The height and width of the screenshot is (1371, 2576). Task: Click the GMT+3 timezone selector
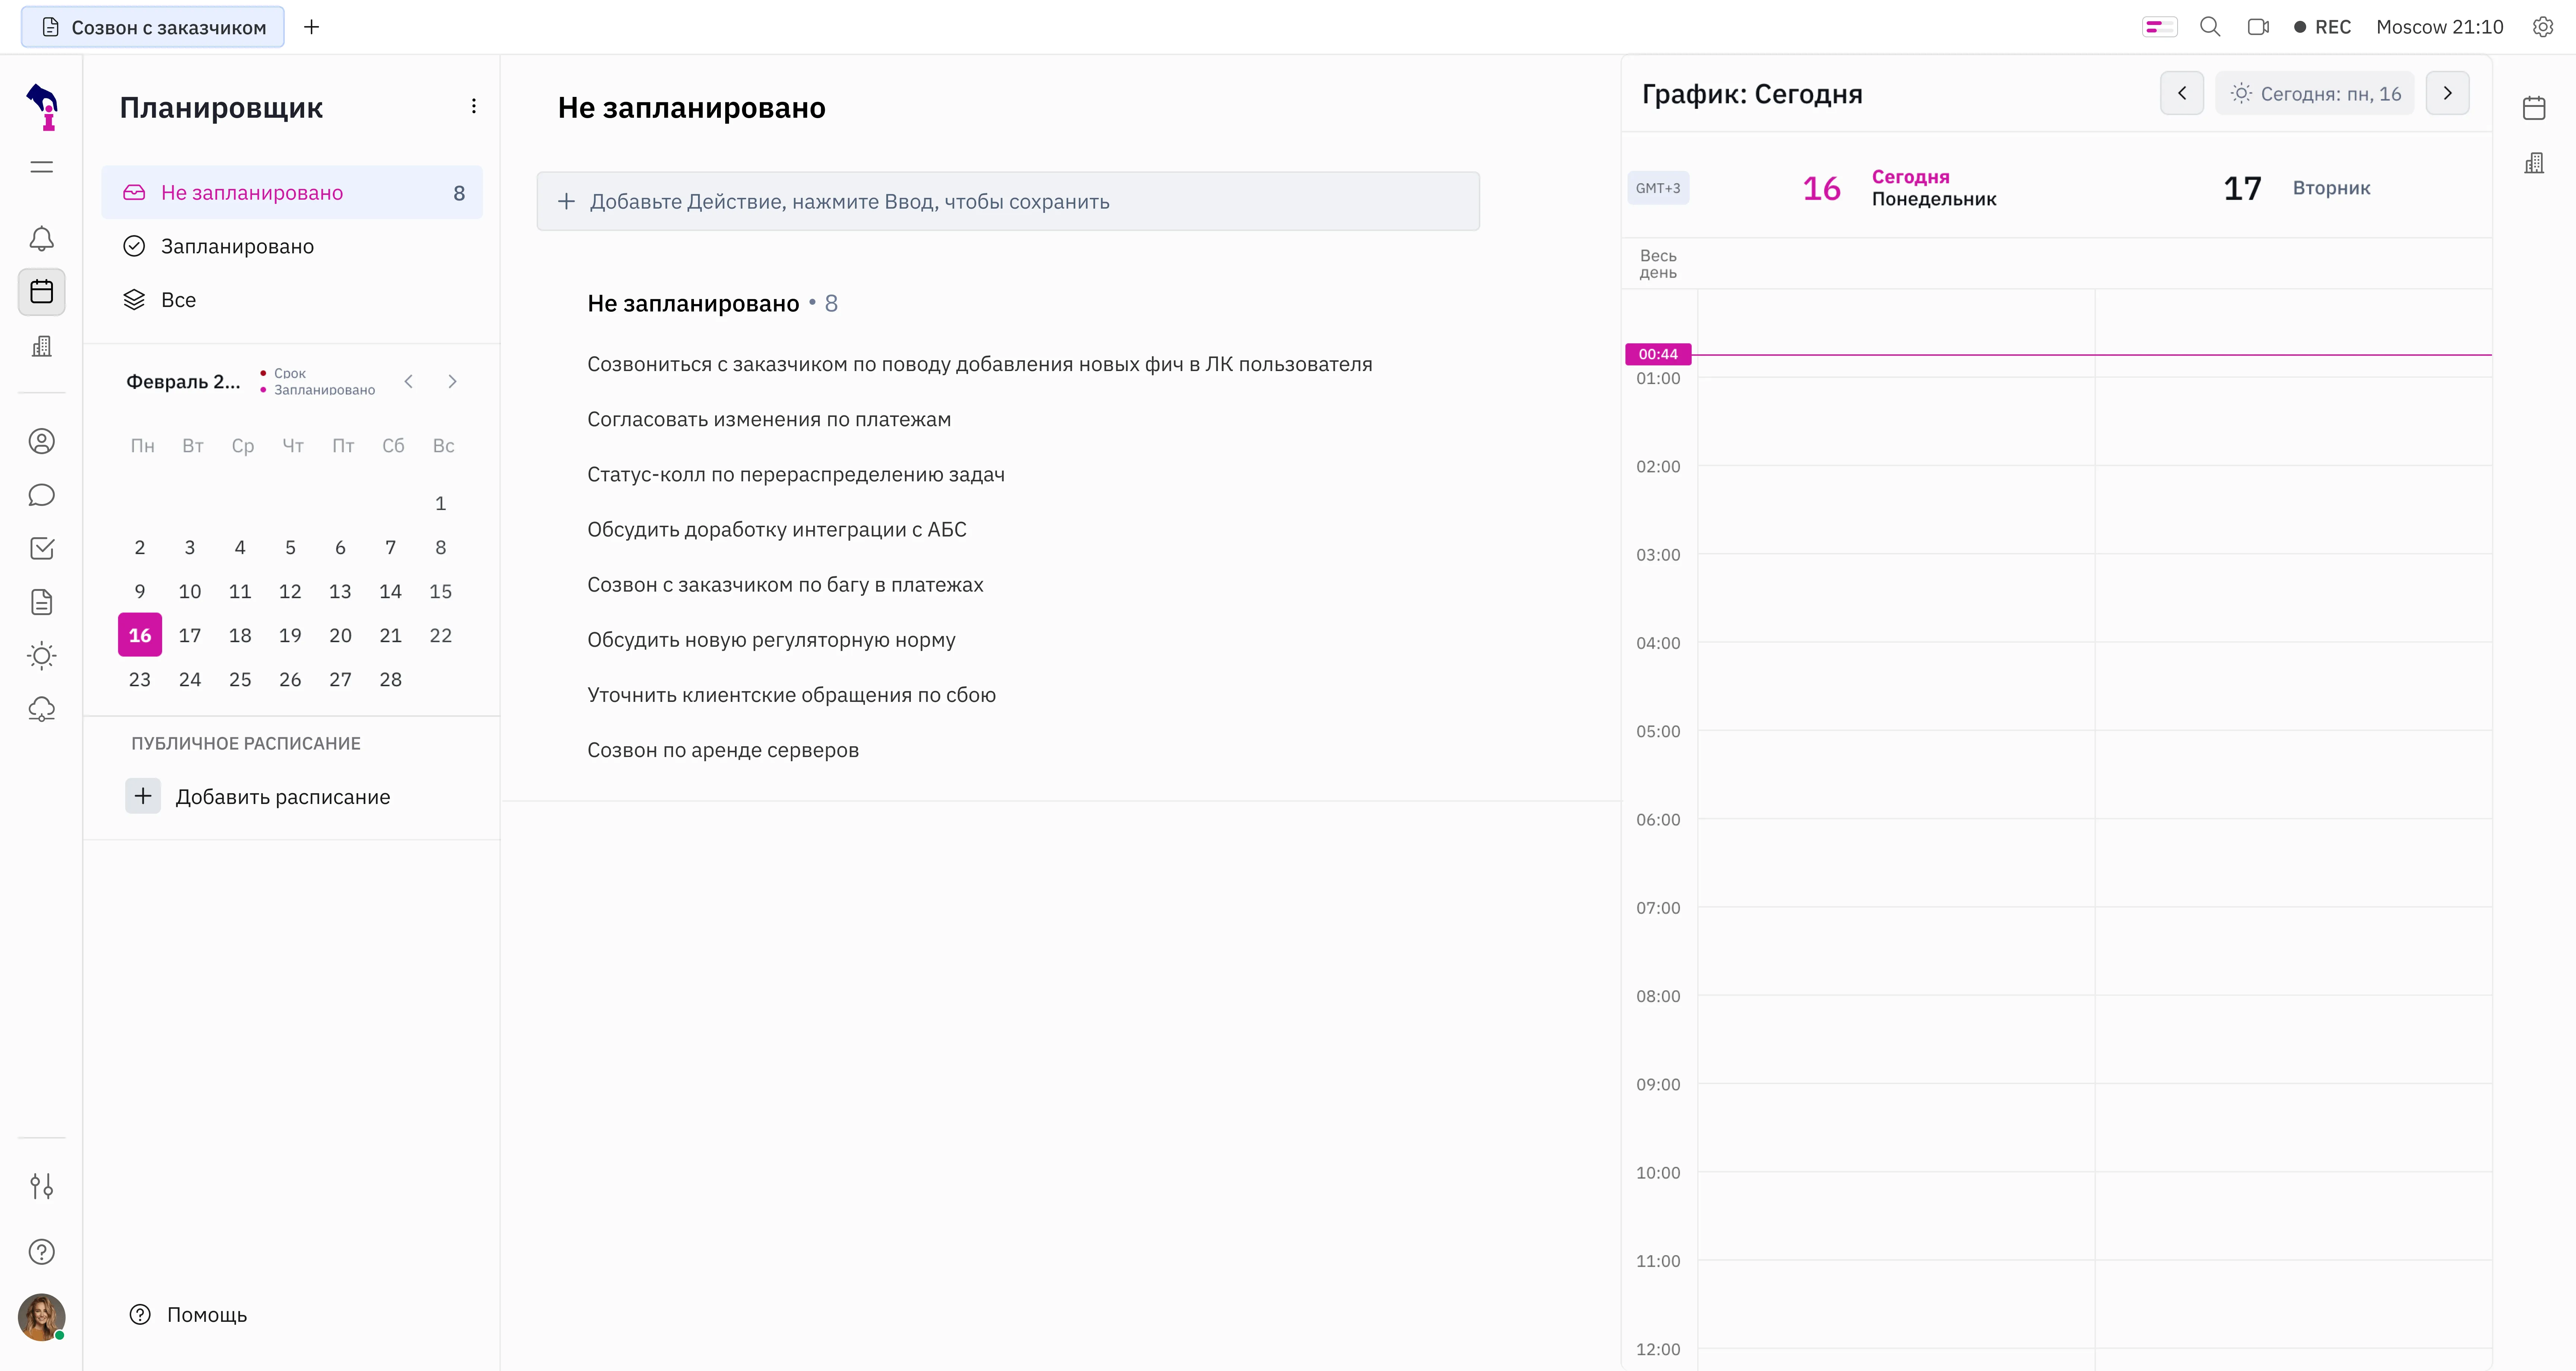pos(1658,188)
